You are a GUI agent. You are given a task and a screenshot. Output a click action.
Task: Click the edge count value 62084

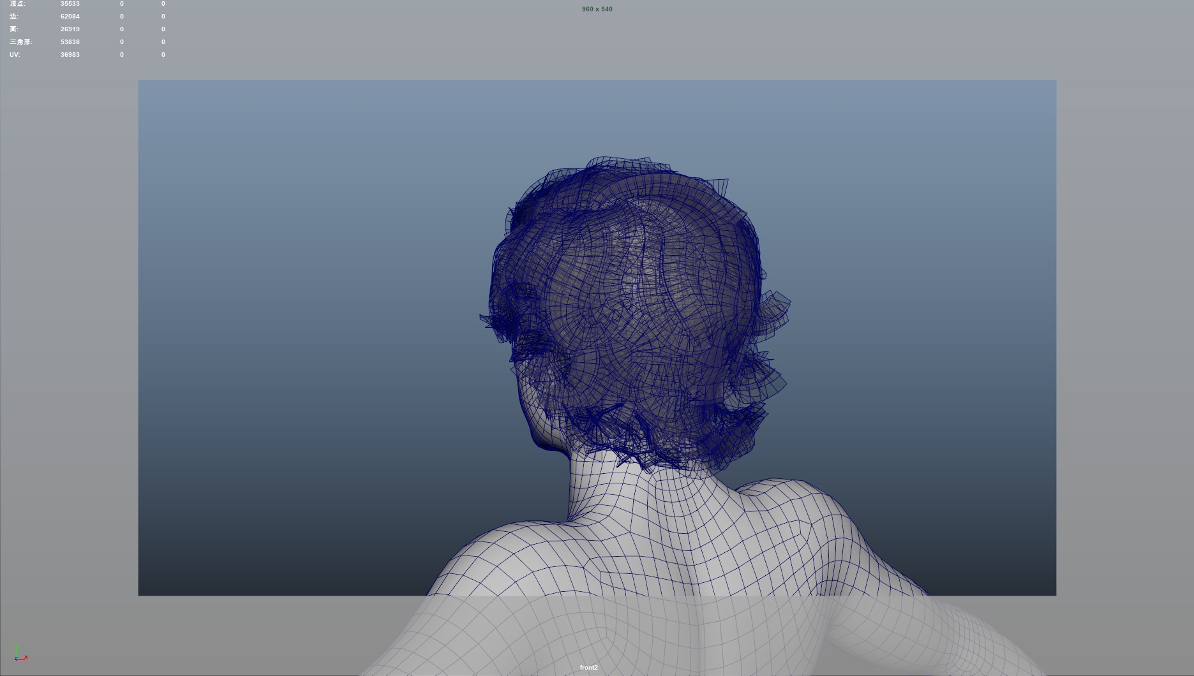[70, 17]
